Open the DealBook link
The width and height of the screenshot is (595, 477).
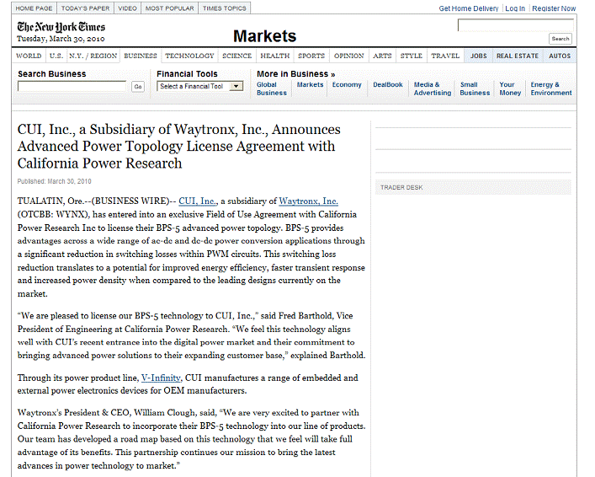pos(388,85)
